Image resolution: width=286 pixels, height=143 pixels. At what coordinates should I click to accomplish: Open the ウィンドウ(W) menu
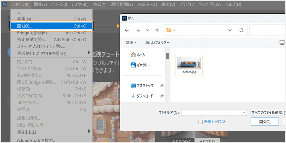[210, 5]
